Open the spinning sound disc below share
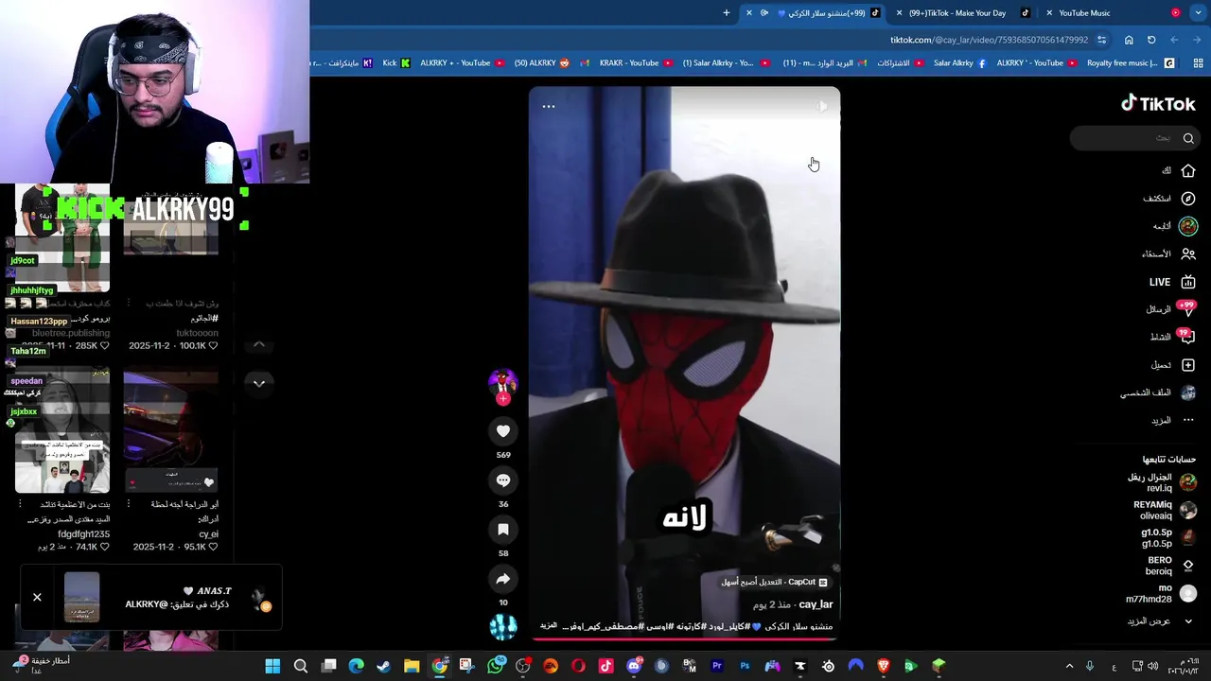This screenshot has height=681, width=1211. click(503, 626)
